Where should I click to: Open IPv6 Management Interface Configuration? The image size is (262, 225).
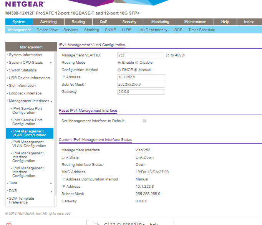tap(28, 172)
